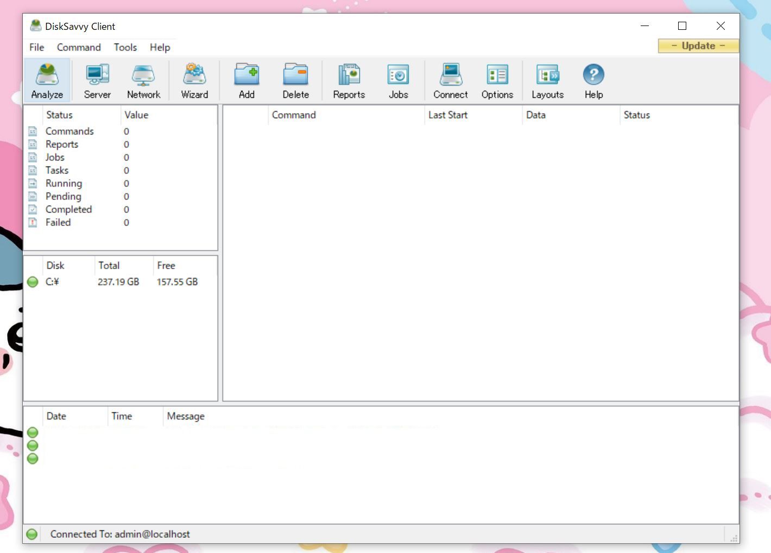This screenshot has height=553, width=771.
Task: Click 'Connected To: admin@localhost' status text
Action: (x=120, y=534)
